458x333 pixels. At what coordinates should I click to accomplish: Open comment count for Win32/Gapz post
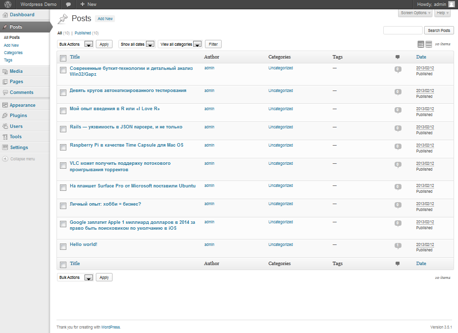[398, 69]
